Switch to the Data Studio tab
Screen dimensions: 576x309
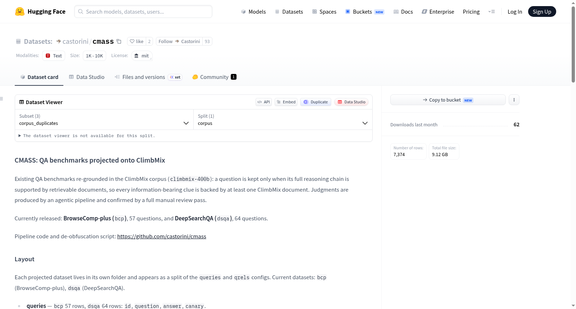click(x=86, y=77)
